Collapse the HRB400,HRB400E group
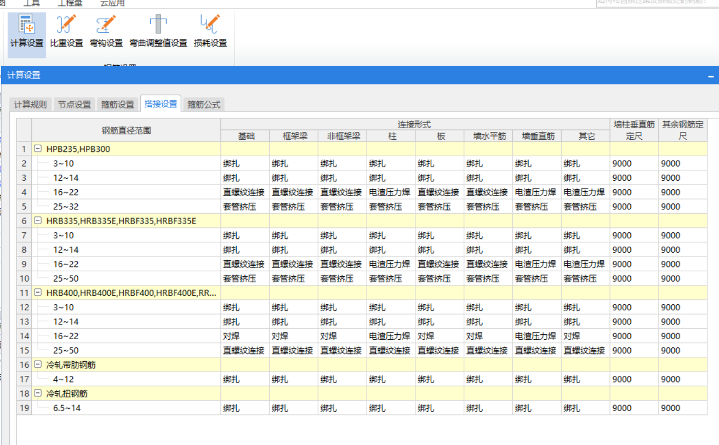719x445 pixels. click(x=38, y=293)
